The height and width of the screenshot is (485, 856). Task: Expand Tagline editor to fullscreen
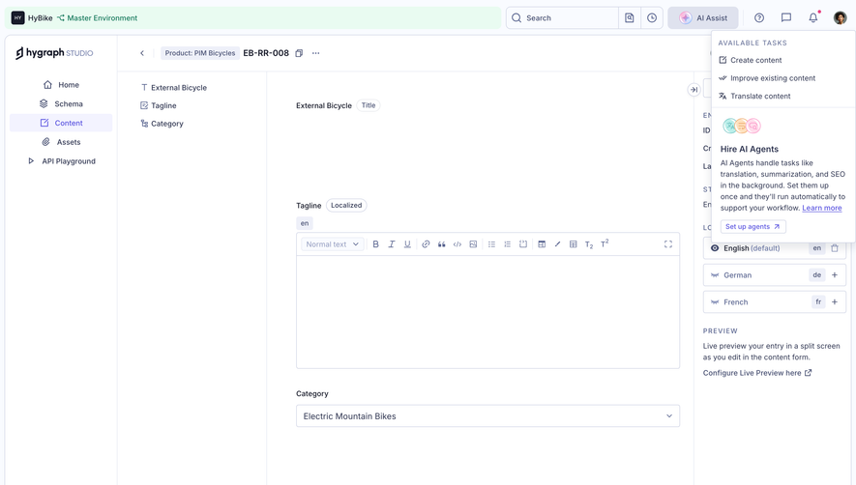668,244
